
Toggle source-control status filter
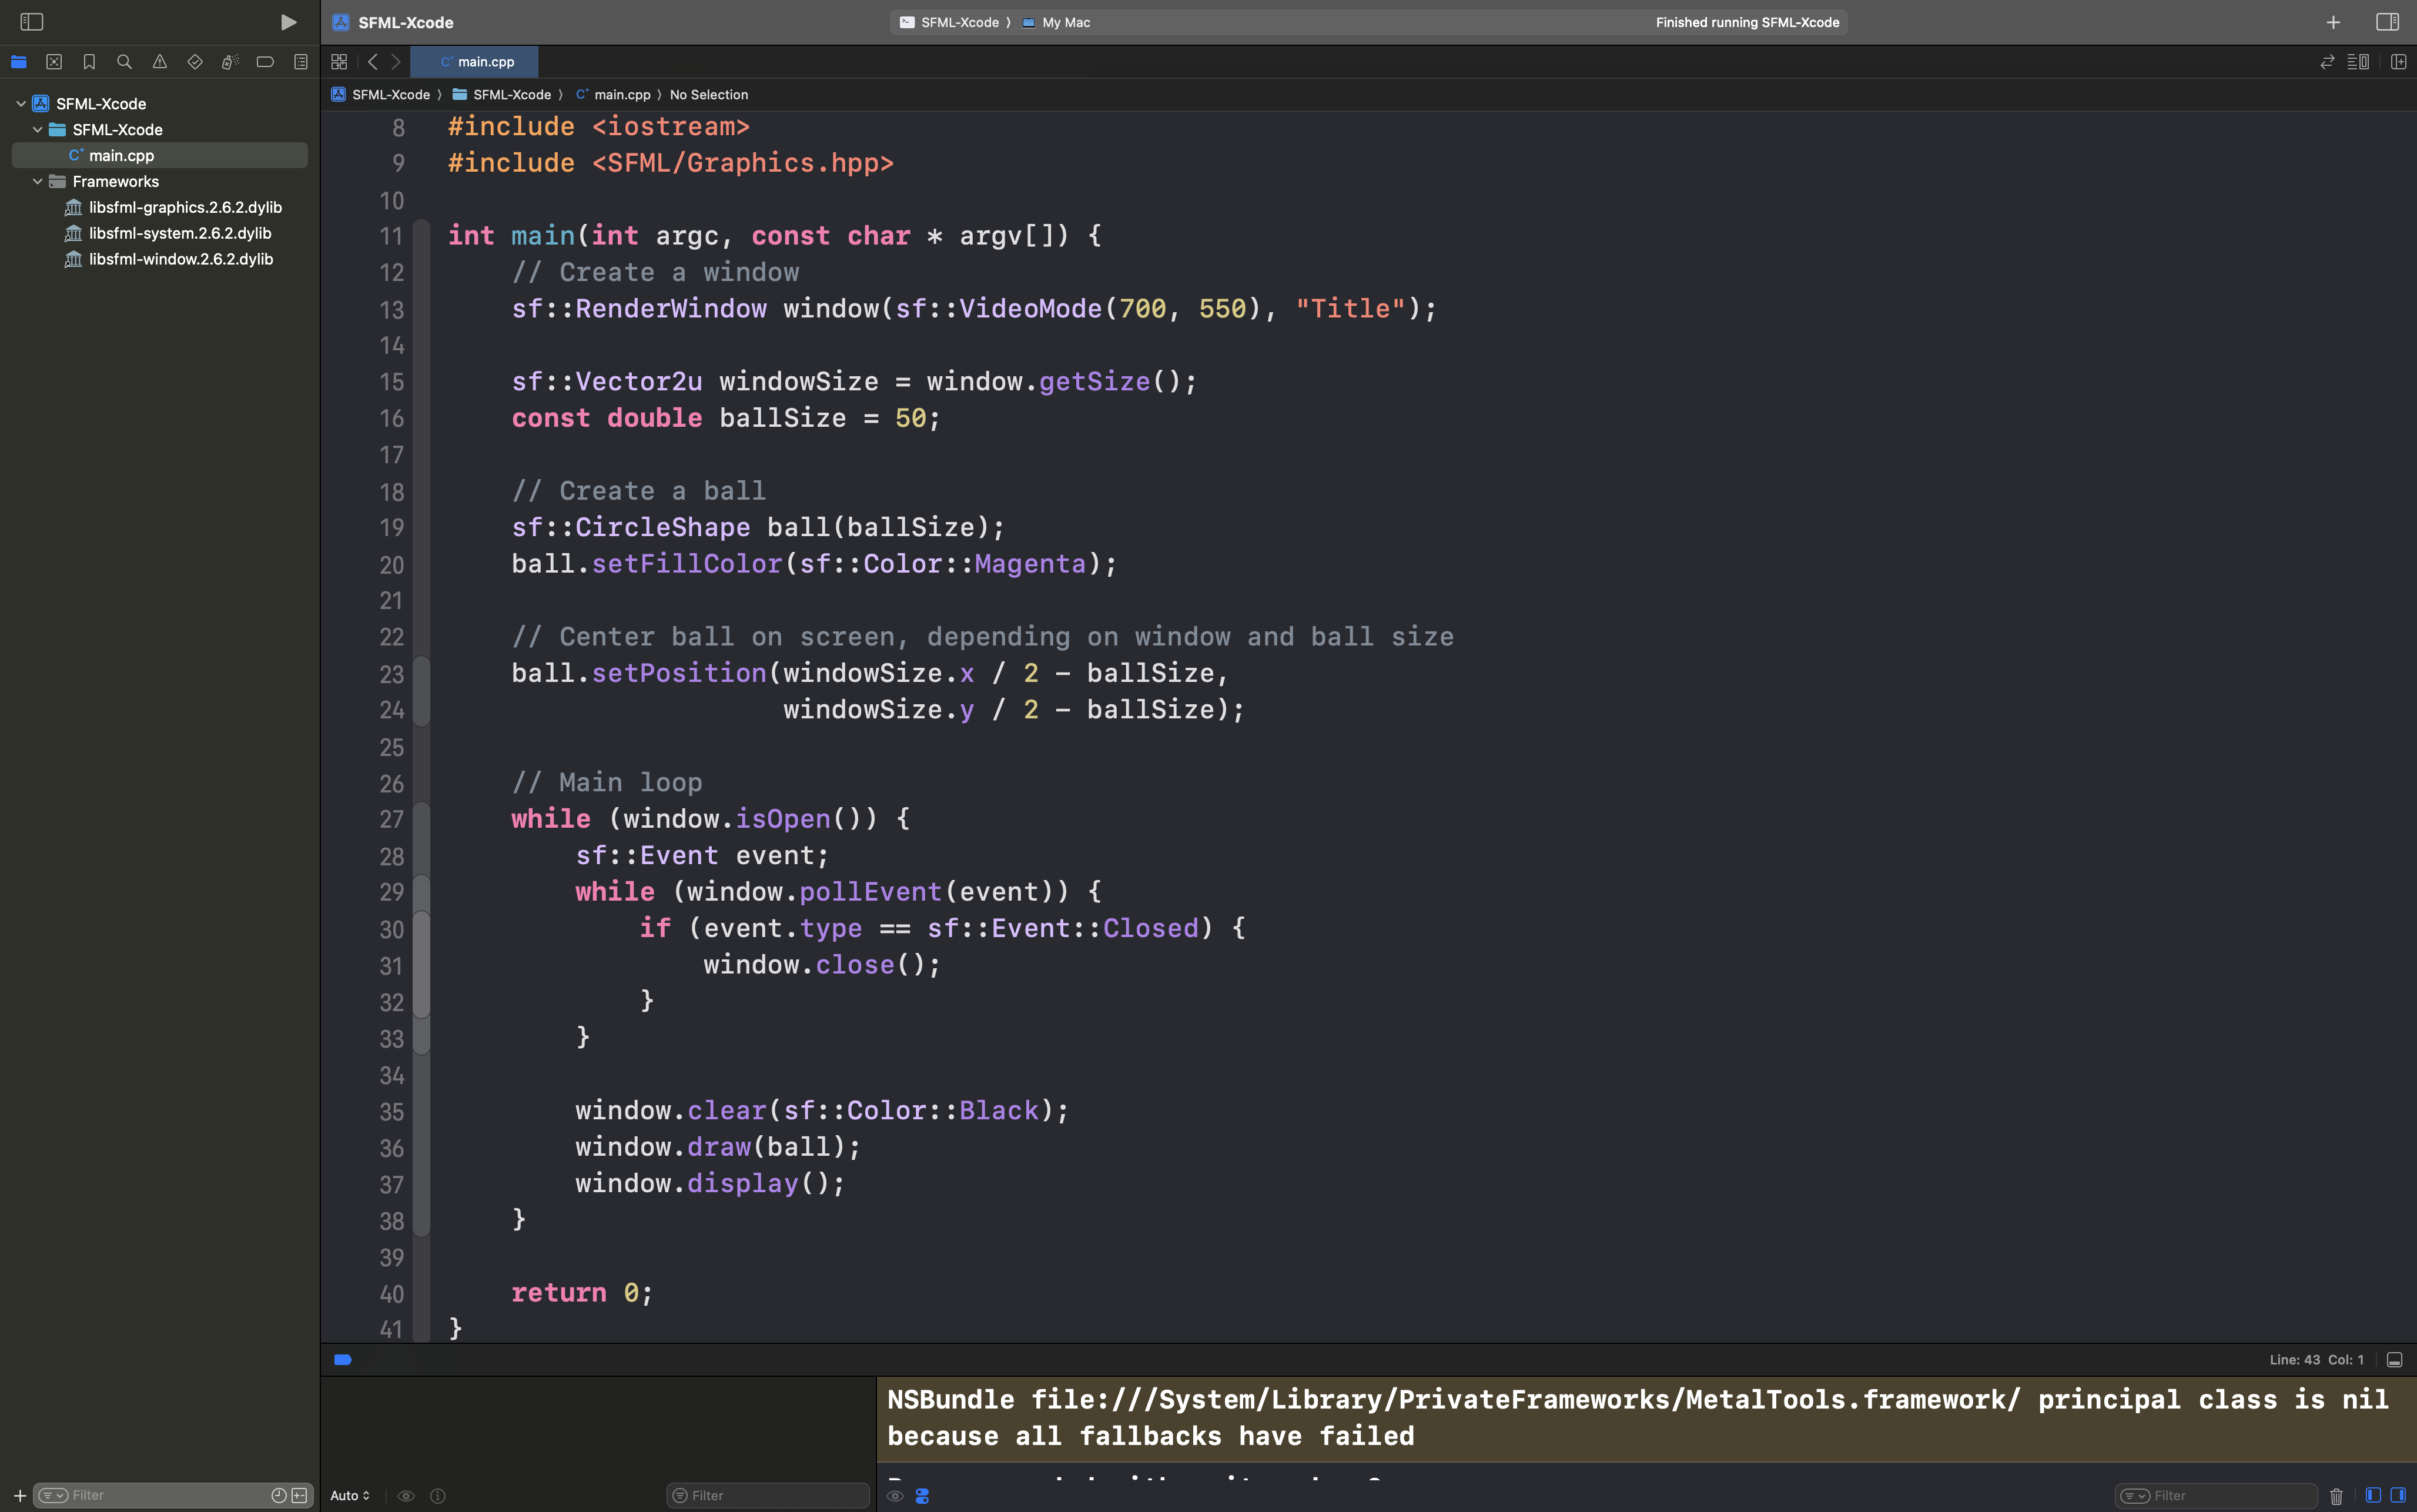click(299, 1496)
